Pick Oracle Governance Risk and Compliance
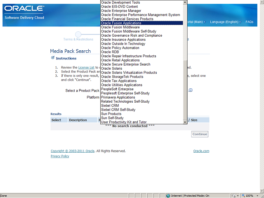The width and height of the screenshot is (264, 198). (142, 35)
